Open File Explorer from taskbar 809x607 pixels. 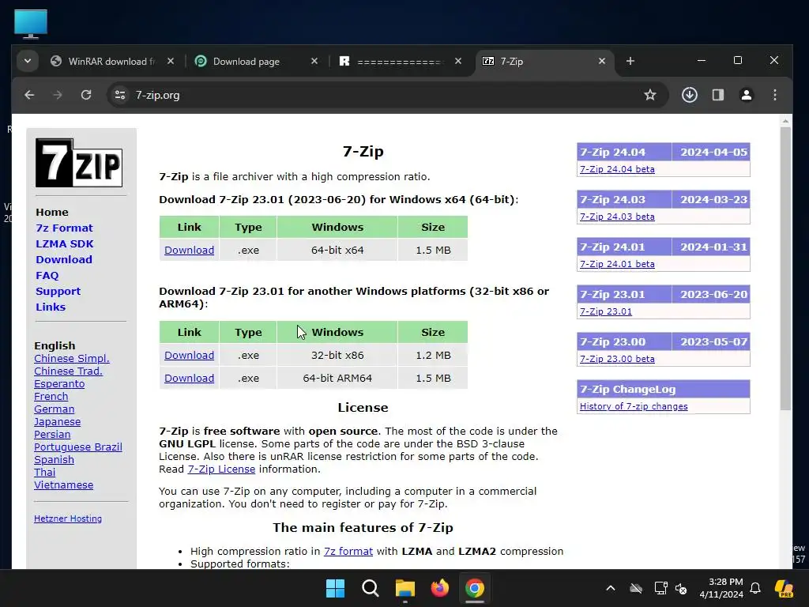(x=405, y=588)
